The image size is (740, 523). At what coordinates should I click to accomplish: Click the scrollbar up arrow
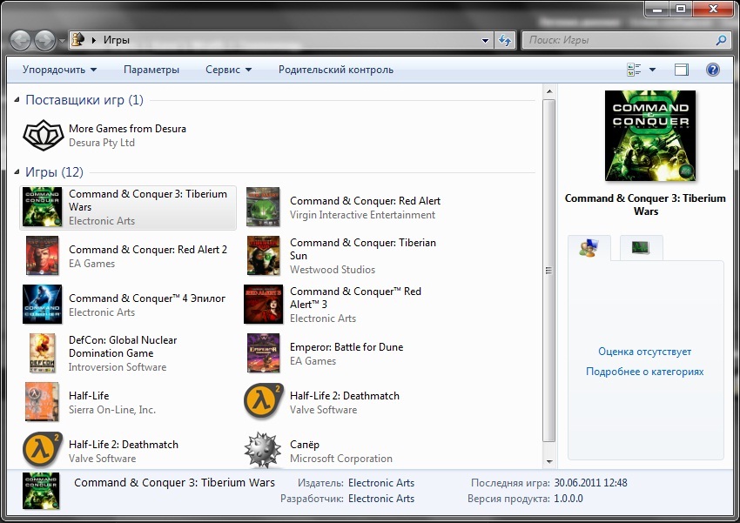coord(548,91)
